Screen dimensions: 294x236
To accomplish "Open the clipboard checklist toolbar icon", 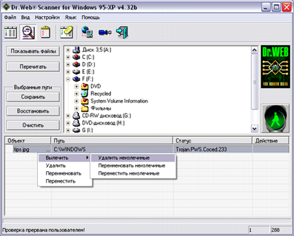I will coord(45,32).
